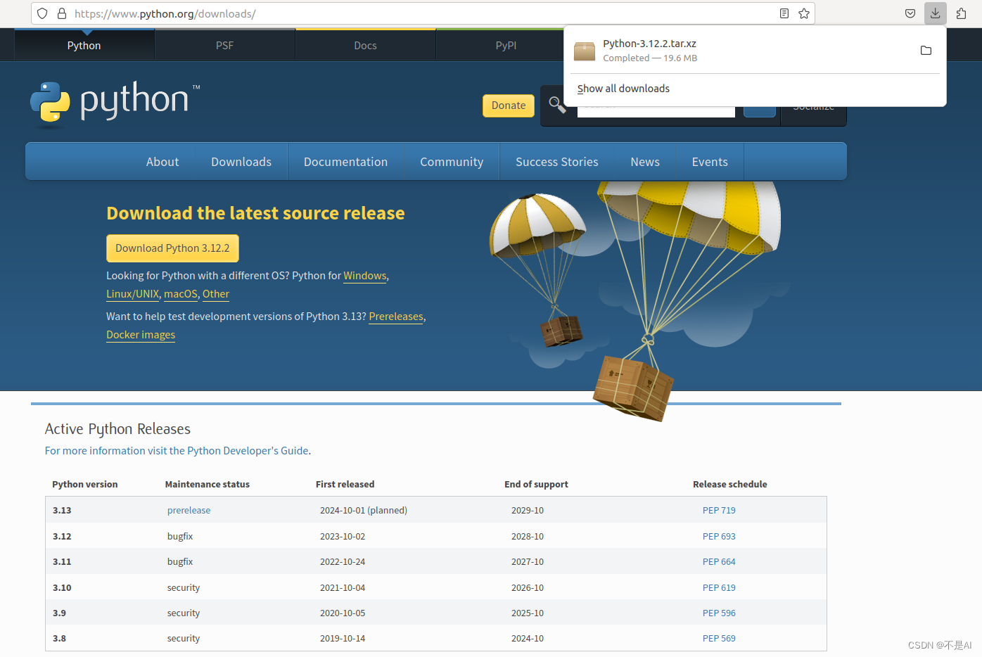Screen dimensions: 982x657
Task: Open the PEP 693 link
Action: tap(719, 536)
